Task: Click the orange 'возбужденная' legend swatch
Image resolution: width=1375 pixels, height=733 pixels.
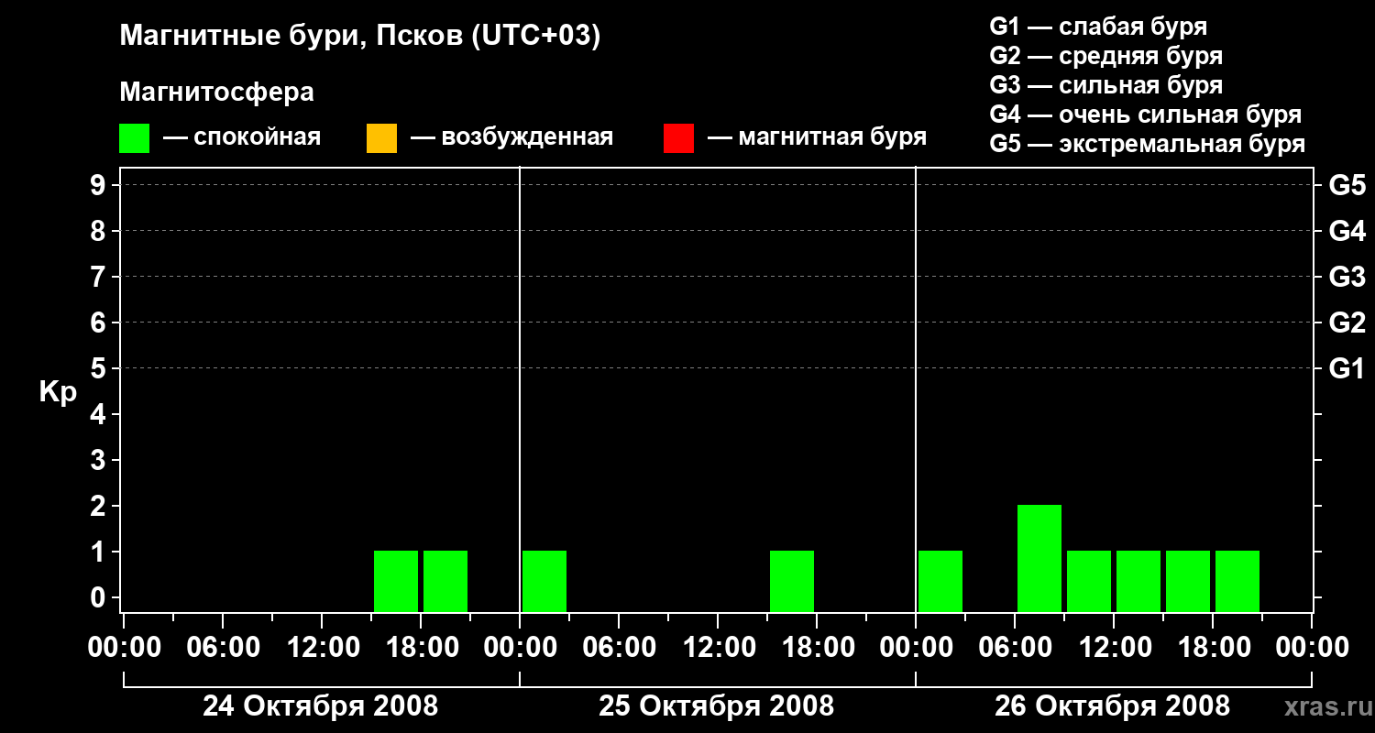Action: (381, 138)
